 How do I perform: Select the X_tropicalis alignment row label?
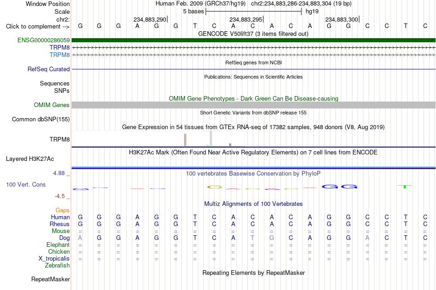[54, 259]
